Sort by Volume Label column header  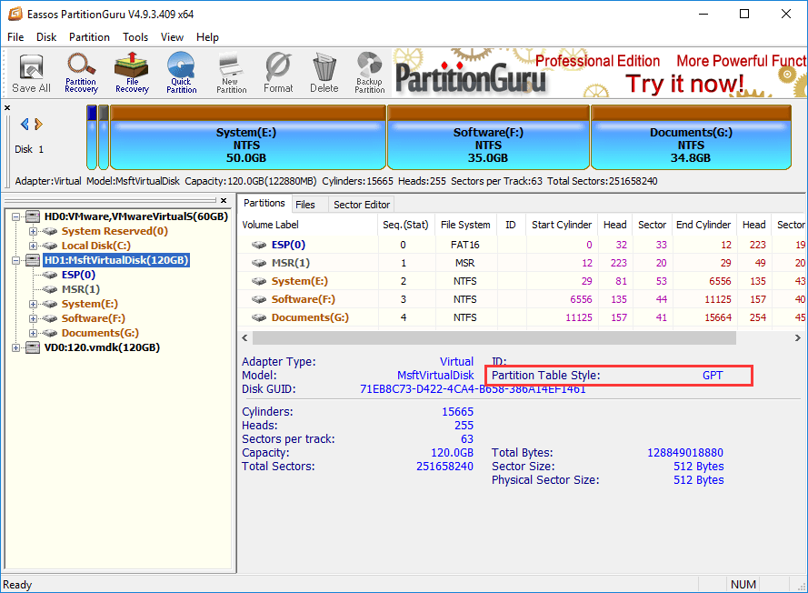click(308, 225)
